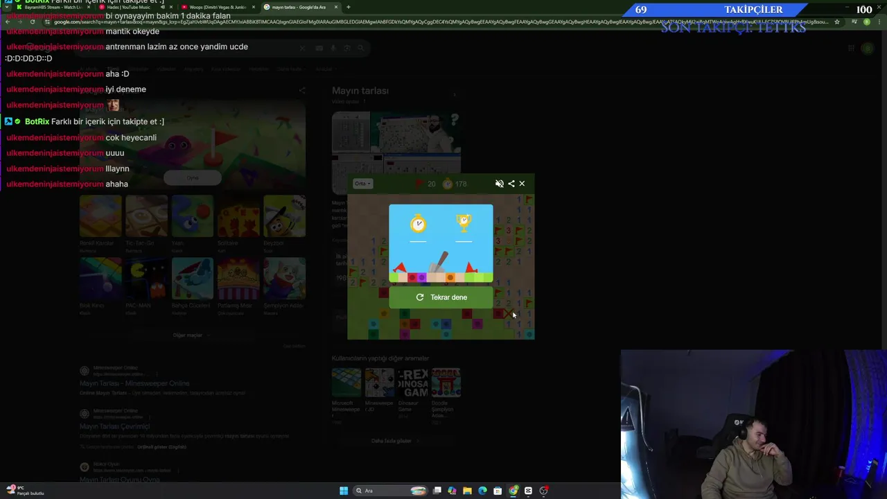887x499 pixels.
Task: Share the Minesweeper game
Action: click(511, 184)
